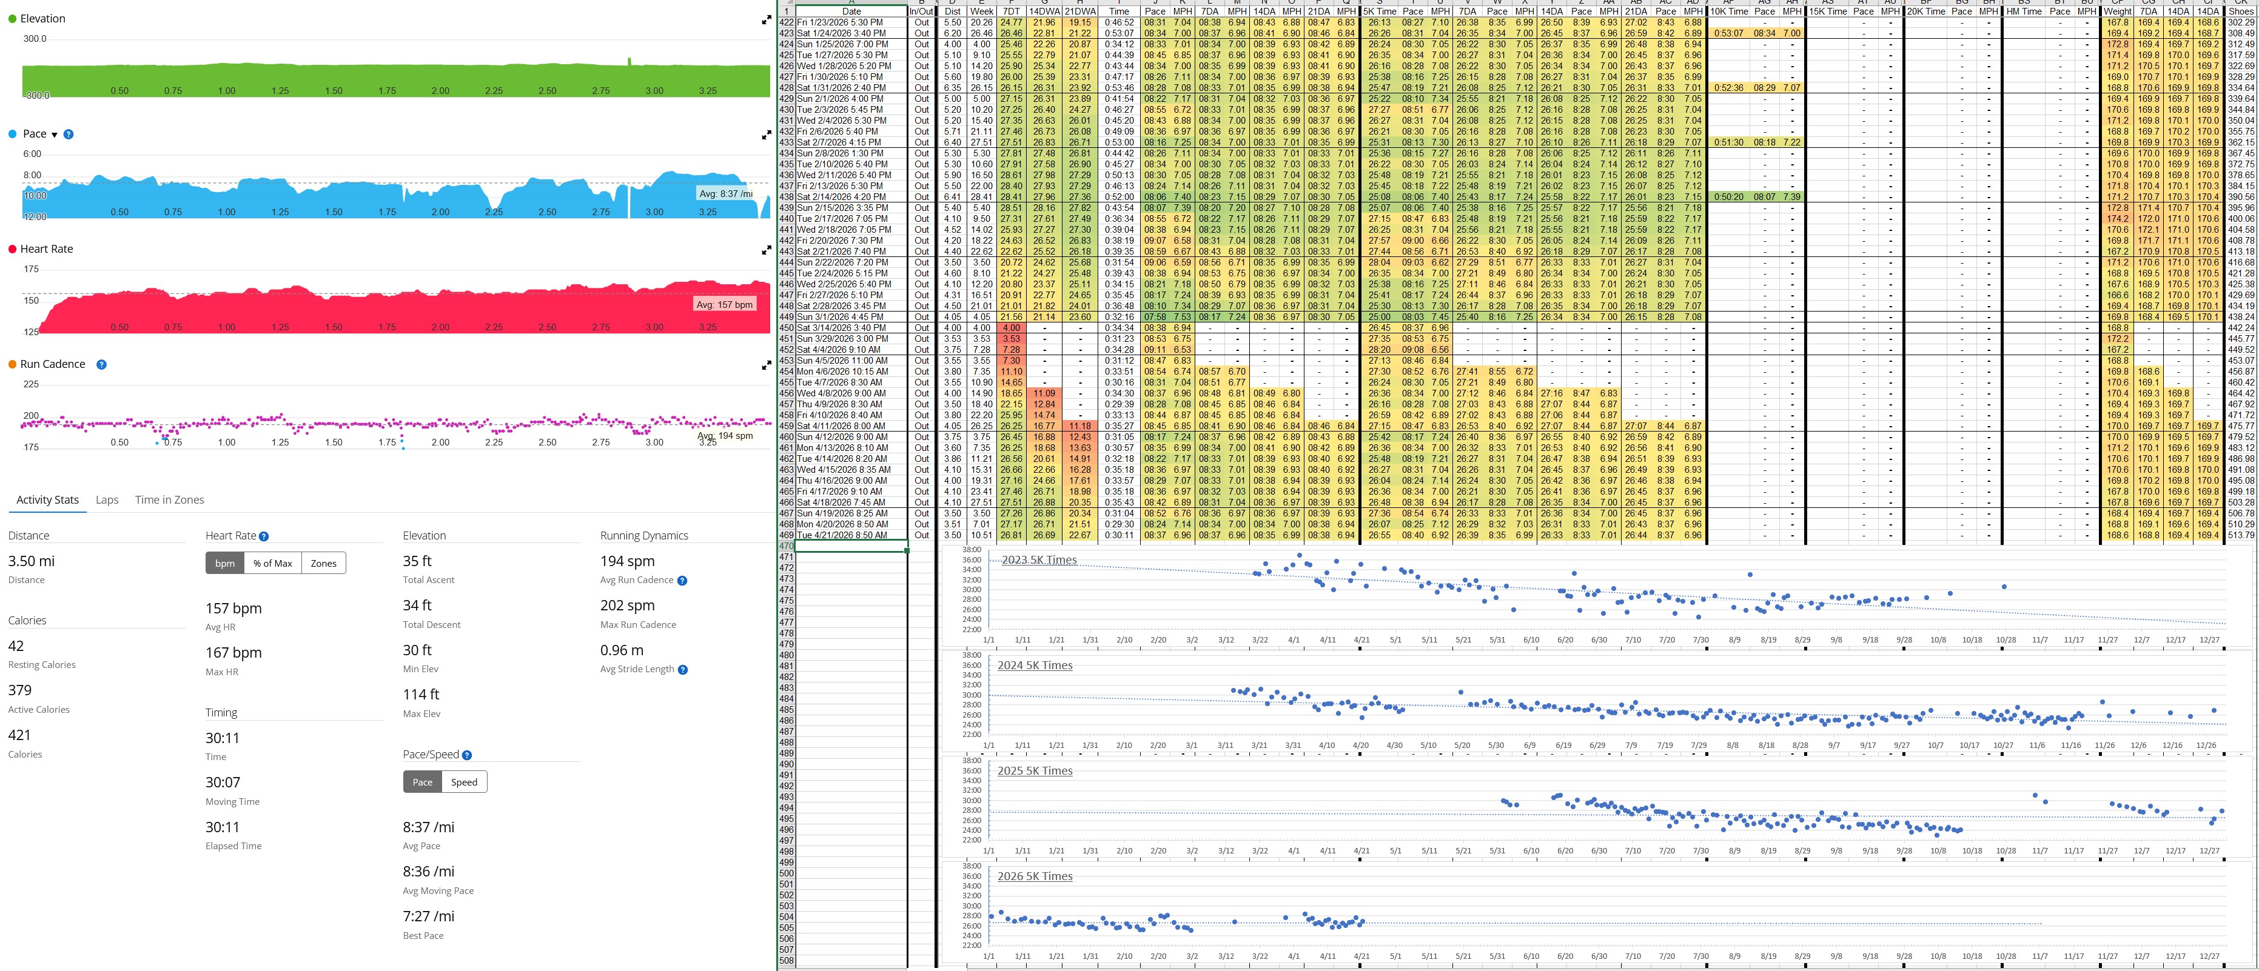
Task: Click help icon beside Run Cadence chart title
Action: pyautogui.click(x=102, y=364)
